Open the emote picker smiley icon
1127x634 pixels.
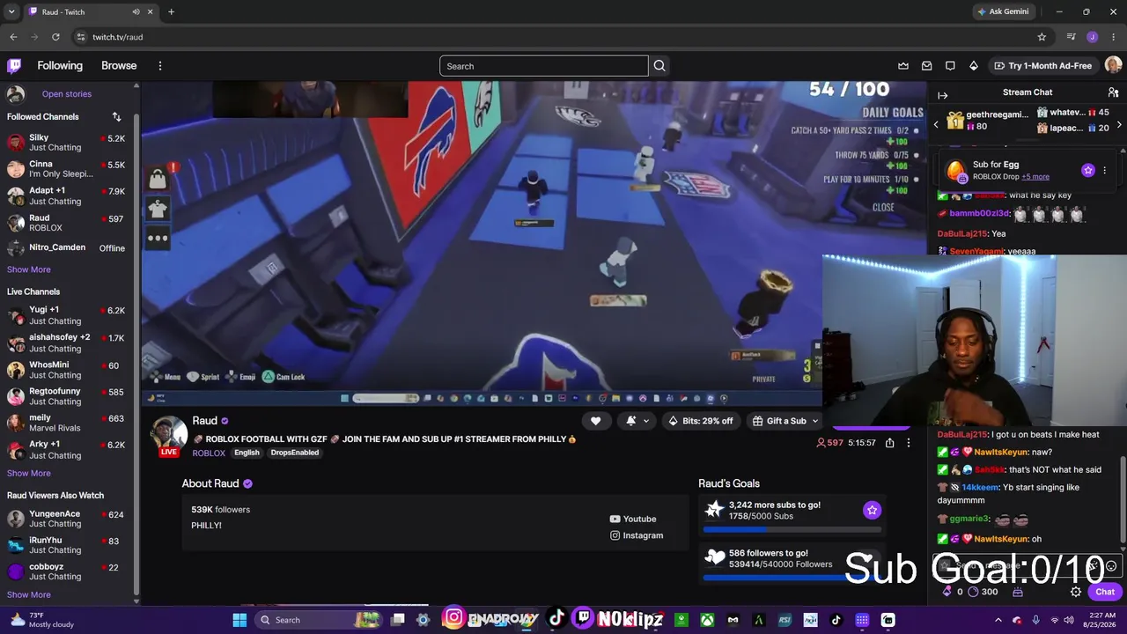(1111, 566)
